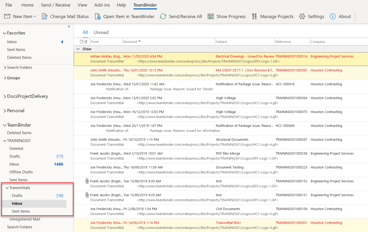
Task: Sort messages by Received column
Action: [130, 42]
